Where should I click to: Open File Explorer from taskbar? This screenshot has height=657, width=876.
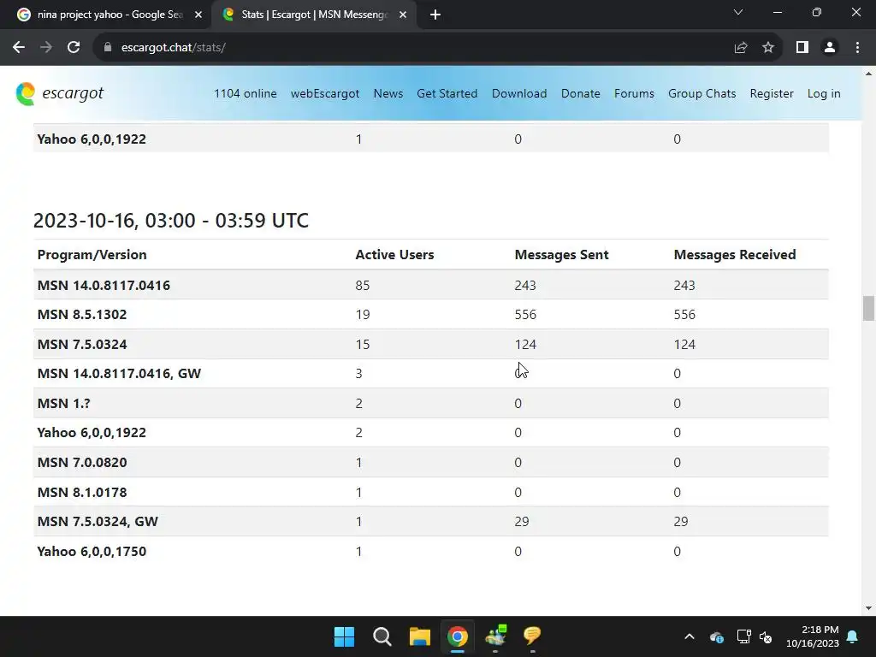point(419,636)
